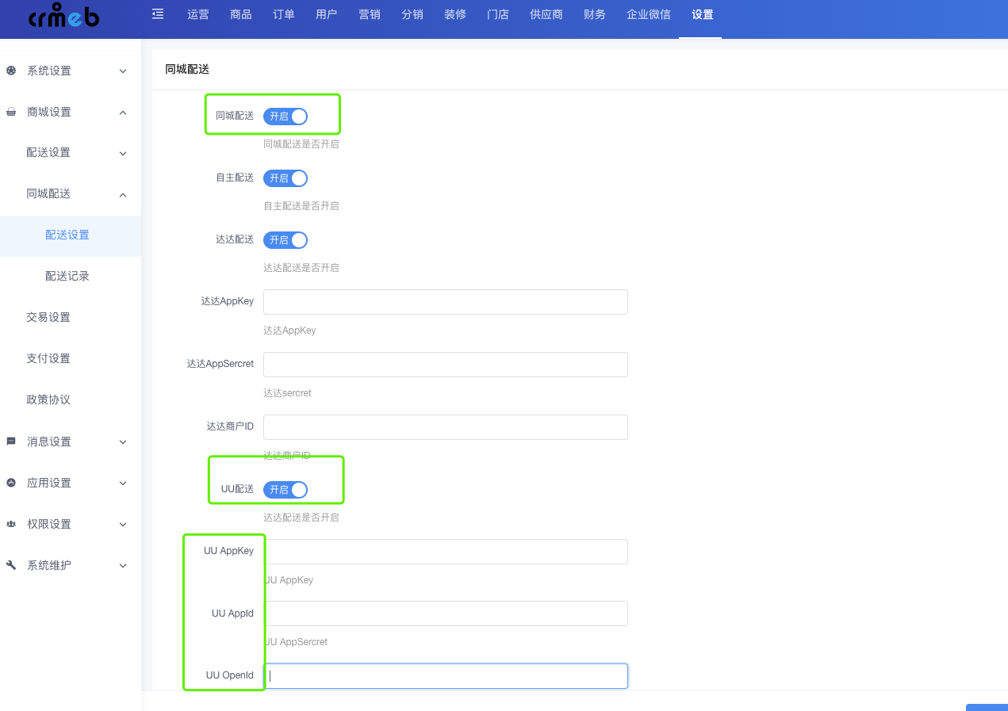Viewport: 1008px width, 711px height.
Task: Open 交易设置 in the sidebar
Action: 48,317
